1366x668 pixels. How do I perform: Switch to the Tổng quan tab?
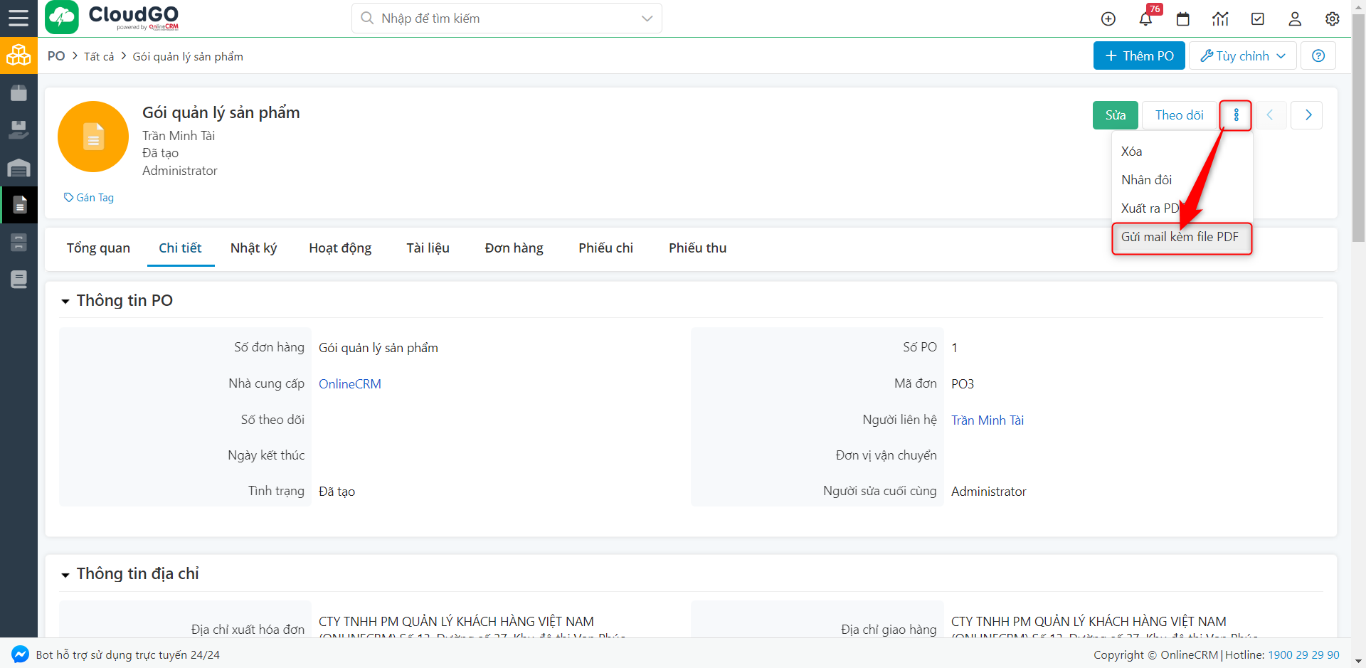coord(98,248)
